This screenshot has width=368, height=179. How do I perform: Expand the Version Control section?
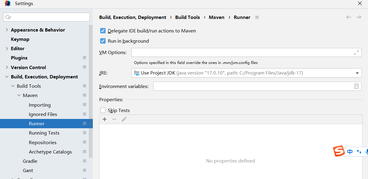tap(7, 67)
